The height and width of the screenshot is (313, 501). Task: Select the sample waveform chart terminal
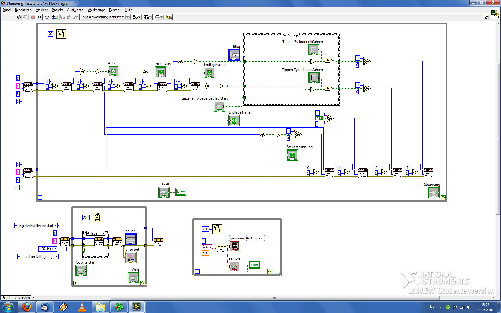[x=234, y=266]
